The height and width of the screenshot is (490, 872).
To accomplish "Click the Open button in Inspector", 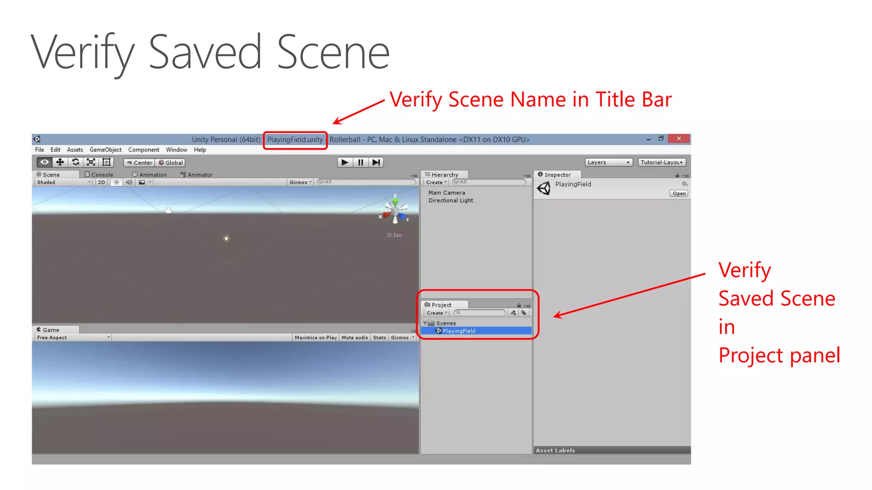I will click(679, 193).
